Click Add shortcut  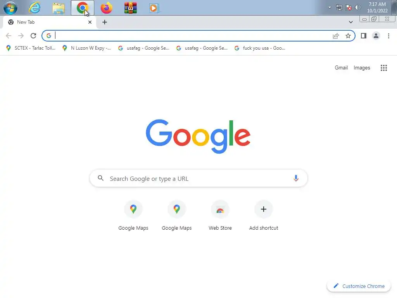pyautogui.click(x=264, y=215)
